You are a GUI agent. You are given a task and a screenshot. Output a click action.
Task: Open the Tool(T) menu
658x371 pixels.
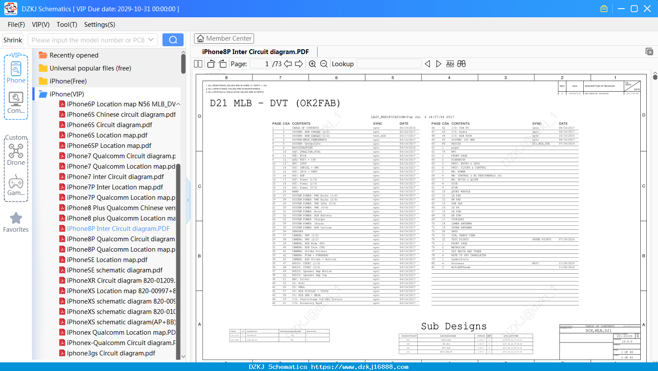pos(67,25)
